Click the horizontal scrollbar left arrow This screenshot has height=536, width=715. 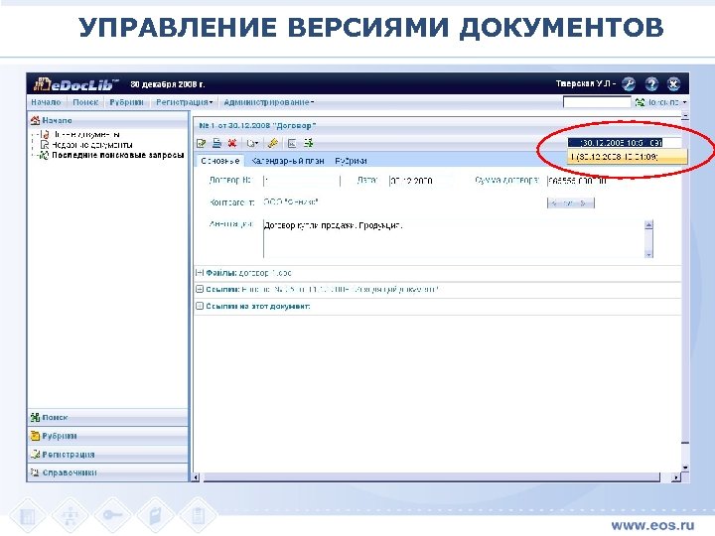click(197, 477)
